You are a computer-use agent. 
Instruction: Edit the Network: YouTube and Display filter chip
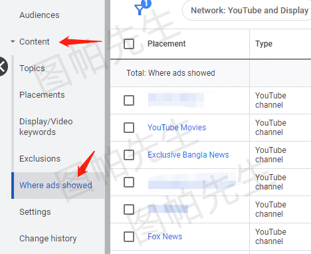[x=247, y=11]
